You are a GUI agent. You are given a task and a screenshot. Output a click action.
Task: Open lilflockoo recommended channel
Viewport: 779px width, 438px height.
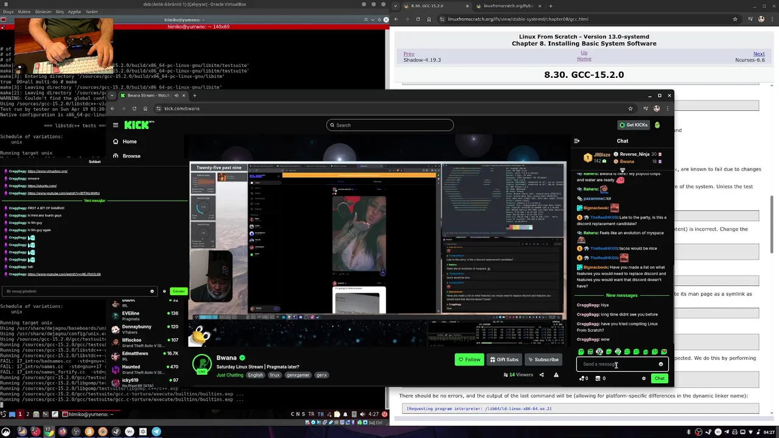coord(144,342)
